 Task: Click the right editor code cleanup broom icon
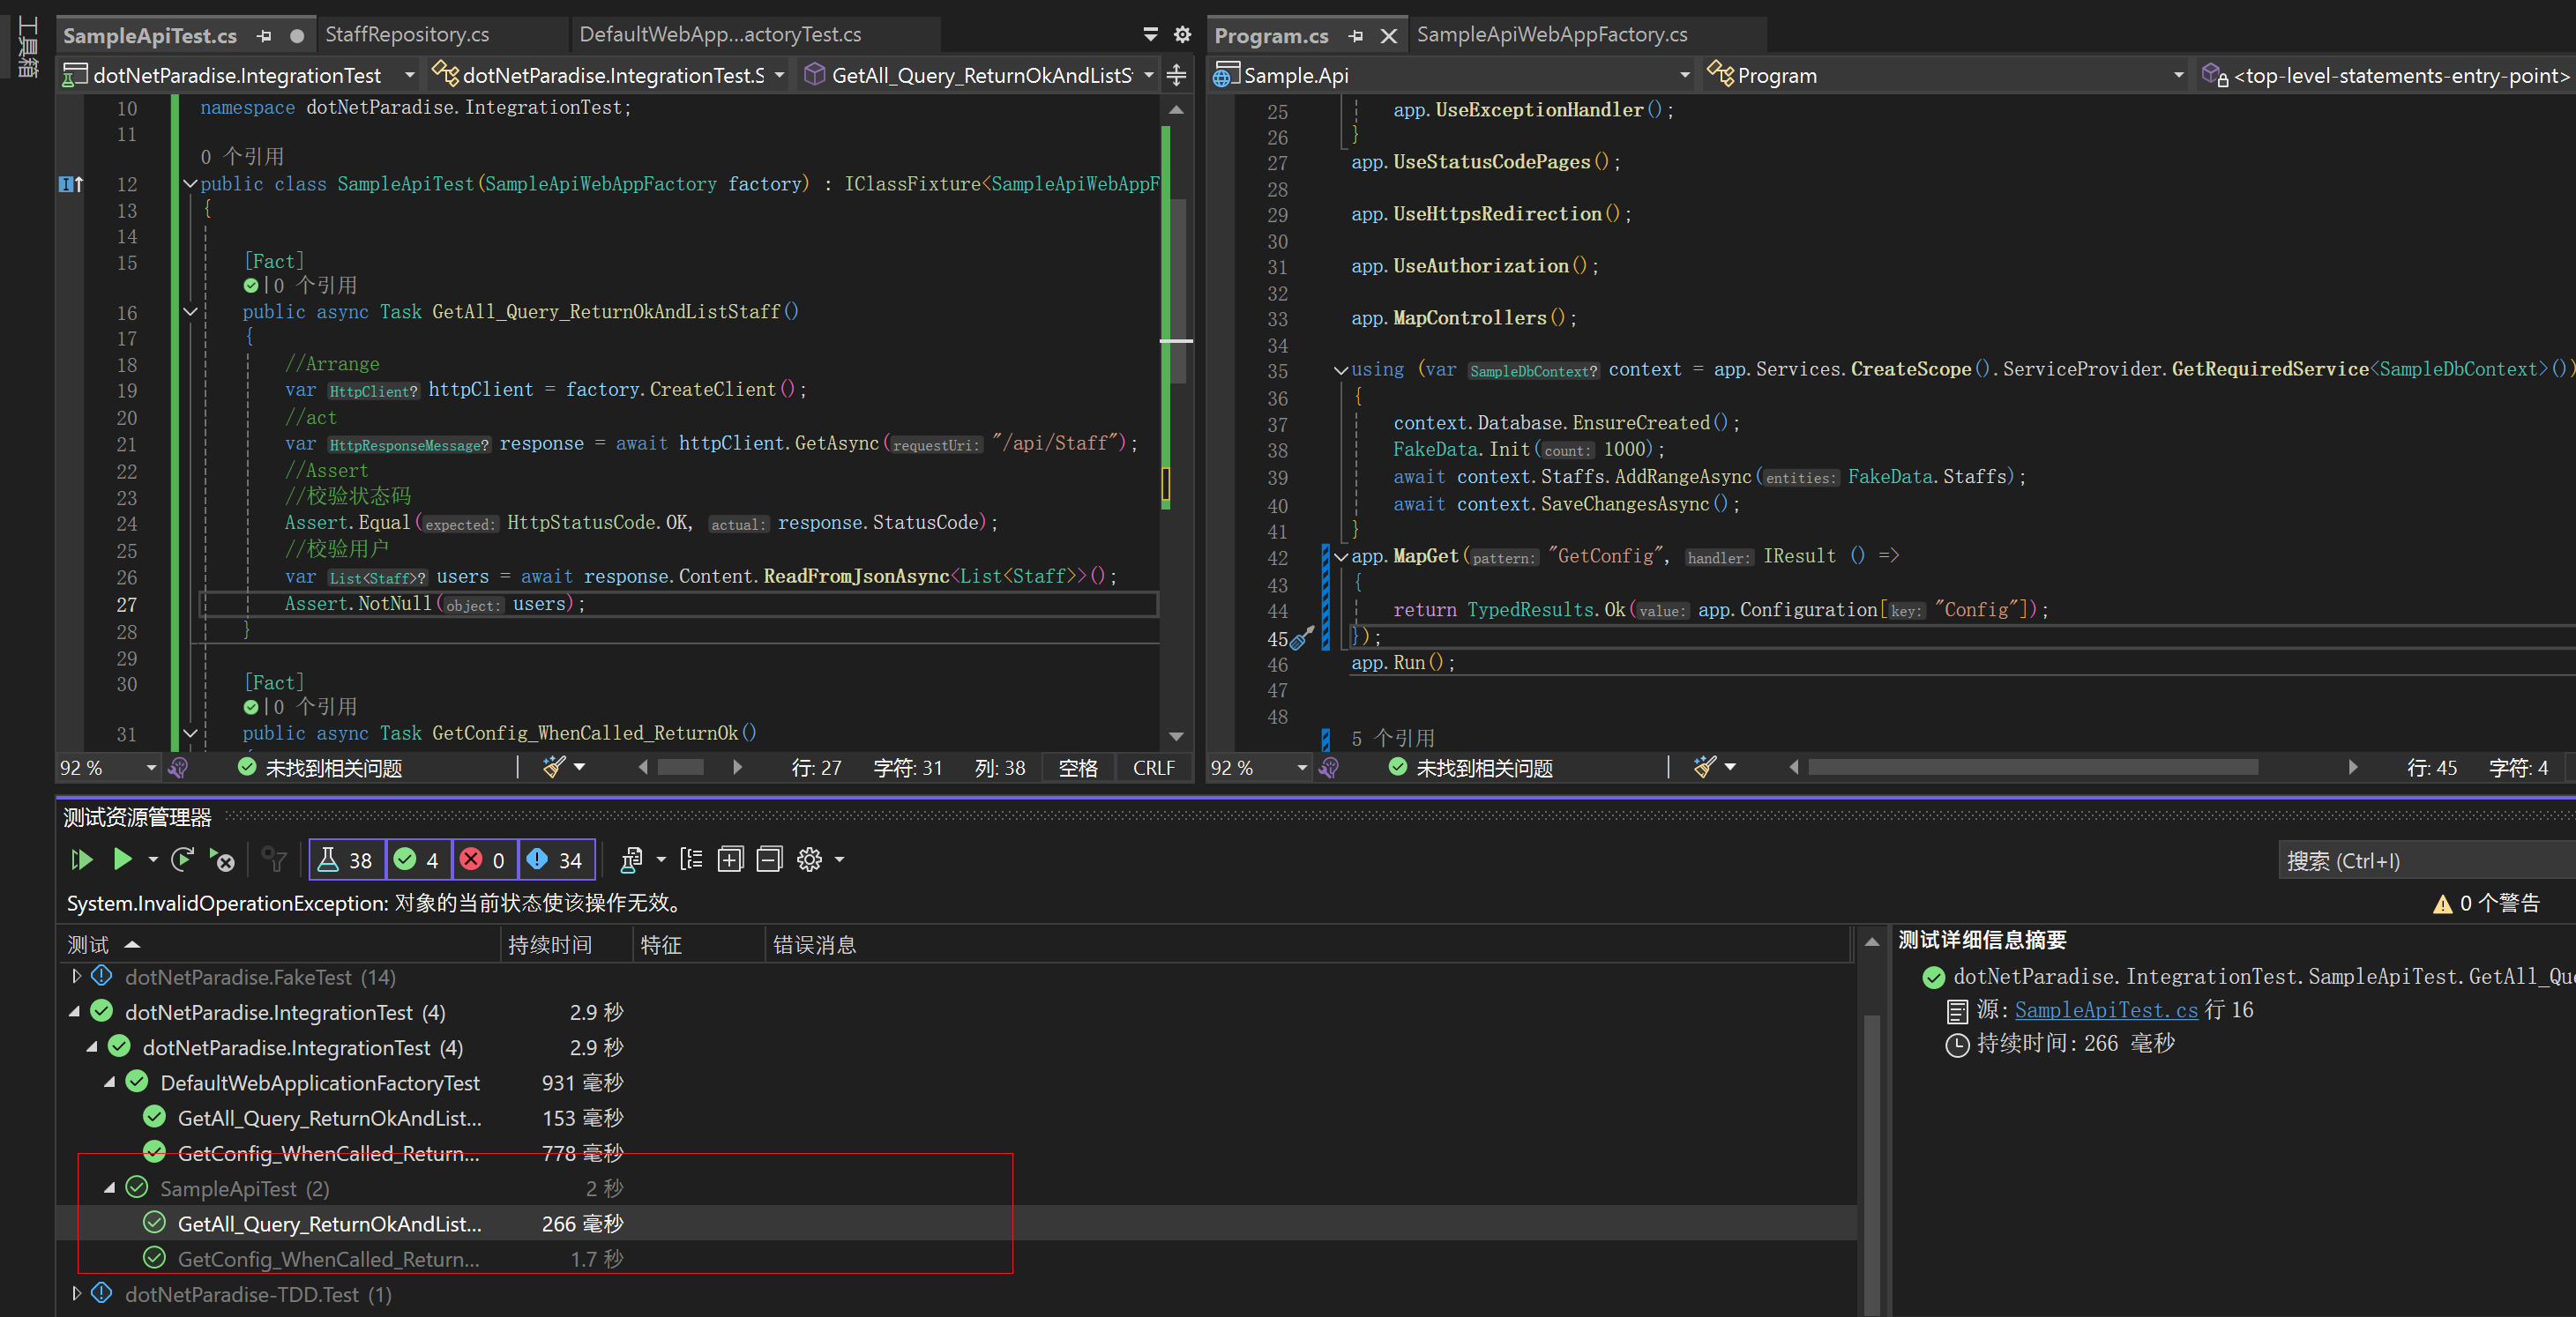[x=1705, y=768]
